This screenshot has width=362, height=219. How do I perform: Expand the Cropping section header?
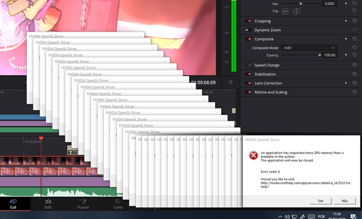click(262, 21)
